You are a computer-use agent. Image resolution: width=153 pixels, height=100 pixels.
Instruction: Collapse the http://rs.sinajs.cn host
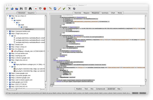pos(7,49)
